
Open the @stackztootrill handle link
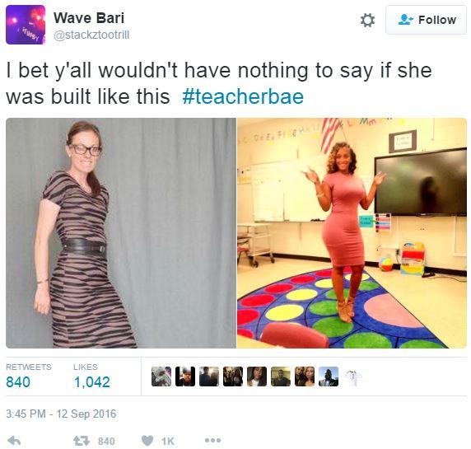tap(91, 35)
